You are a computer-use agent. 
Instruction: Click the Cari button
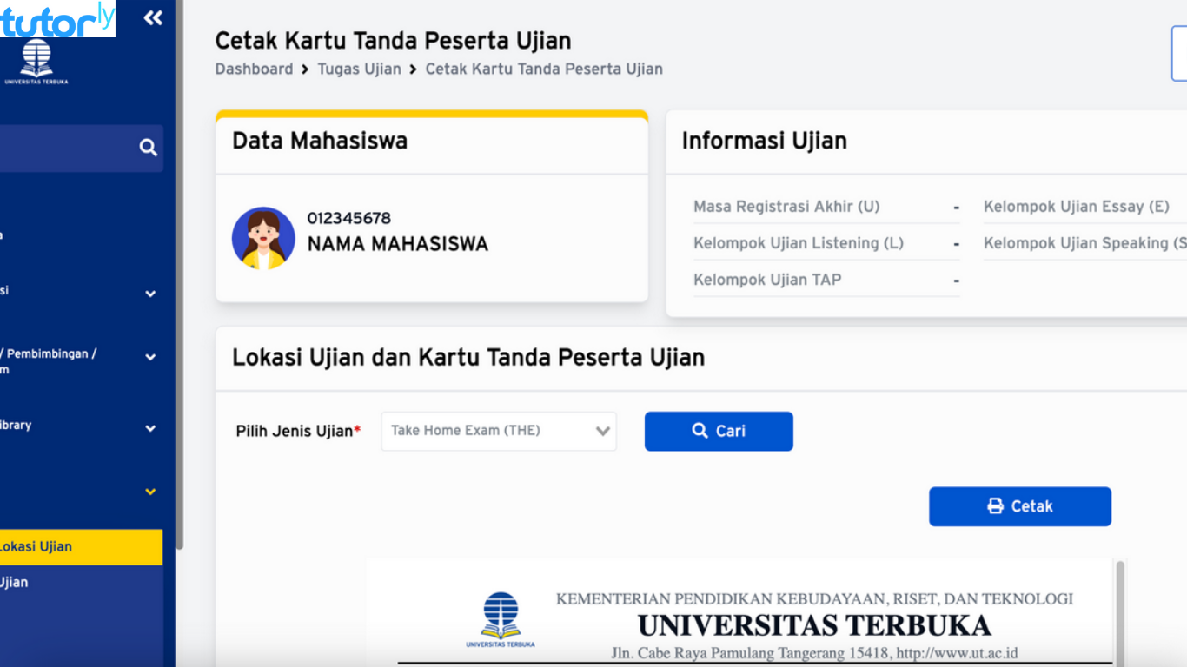pyautogui.click(x=719, y=431)
